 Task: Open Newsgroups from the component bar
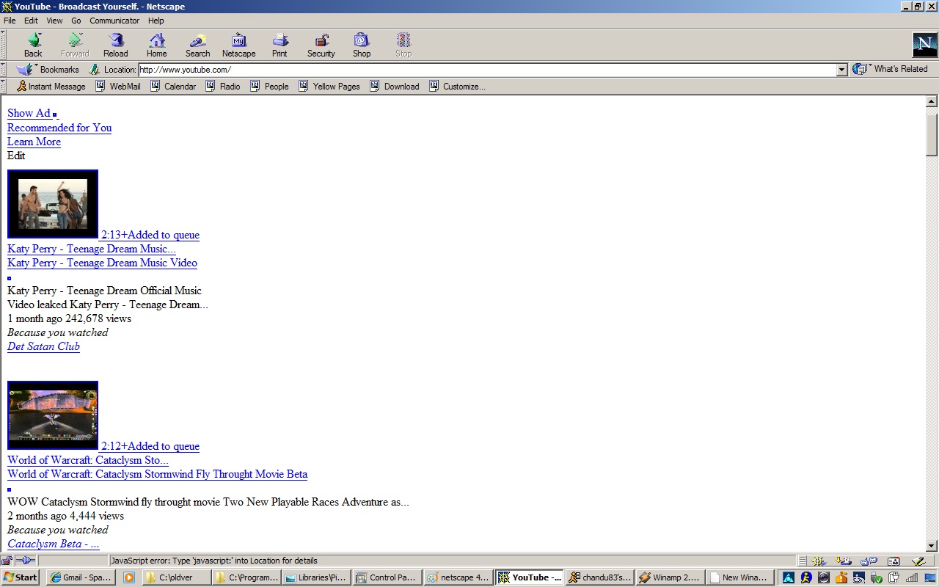869,561
